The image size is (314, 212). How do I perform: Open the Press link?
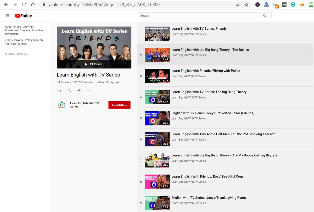17,27
